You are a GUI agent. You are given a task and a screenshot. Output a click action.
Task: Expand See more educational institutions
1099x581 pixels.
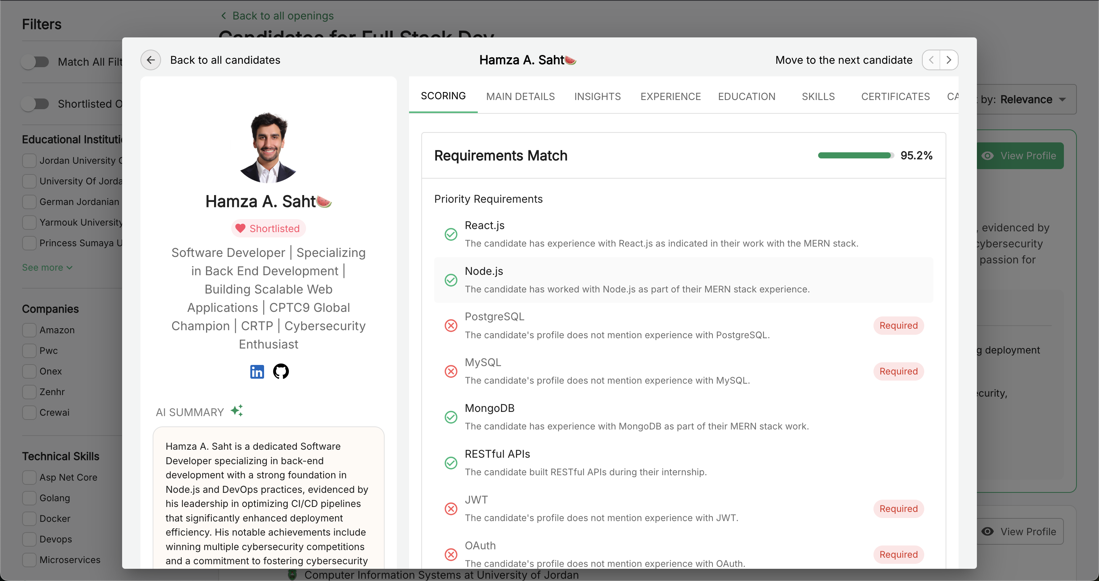click(47, 268)
